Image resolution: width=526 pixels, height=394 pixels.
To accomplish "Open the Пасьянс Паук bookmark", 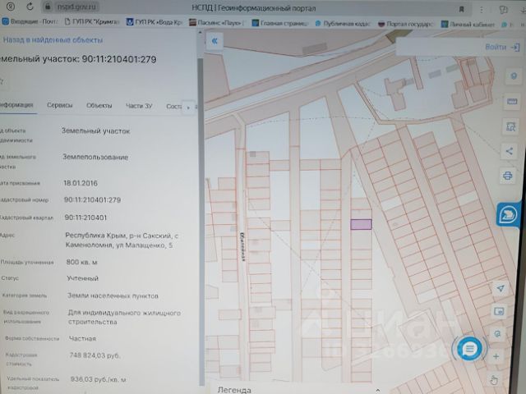I will click(216, 23).
